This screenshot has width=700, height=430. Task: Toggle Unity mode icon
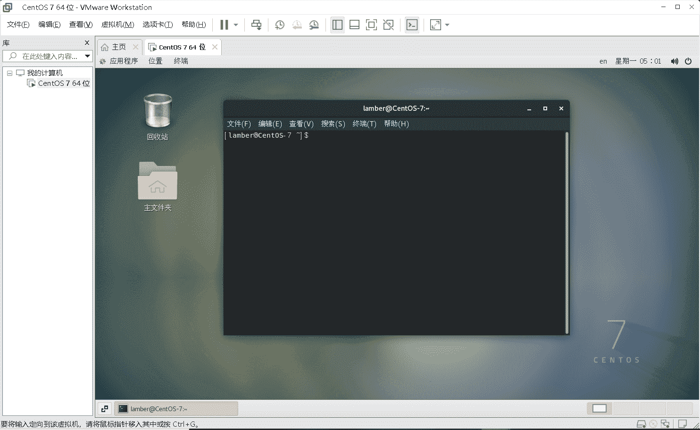(x=388, y=25)
